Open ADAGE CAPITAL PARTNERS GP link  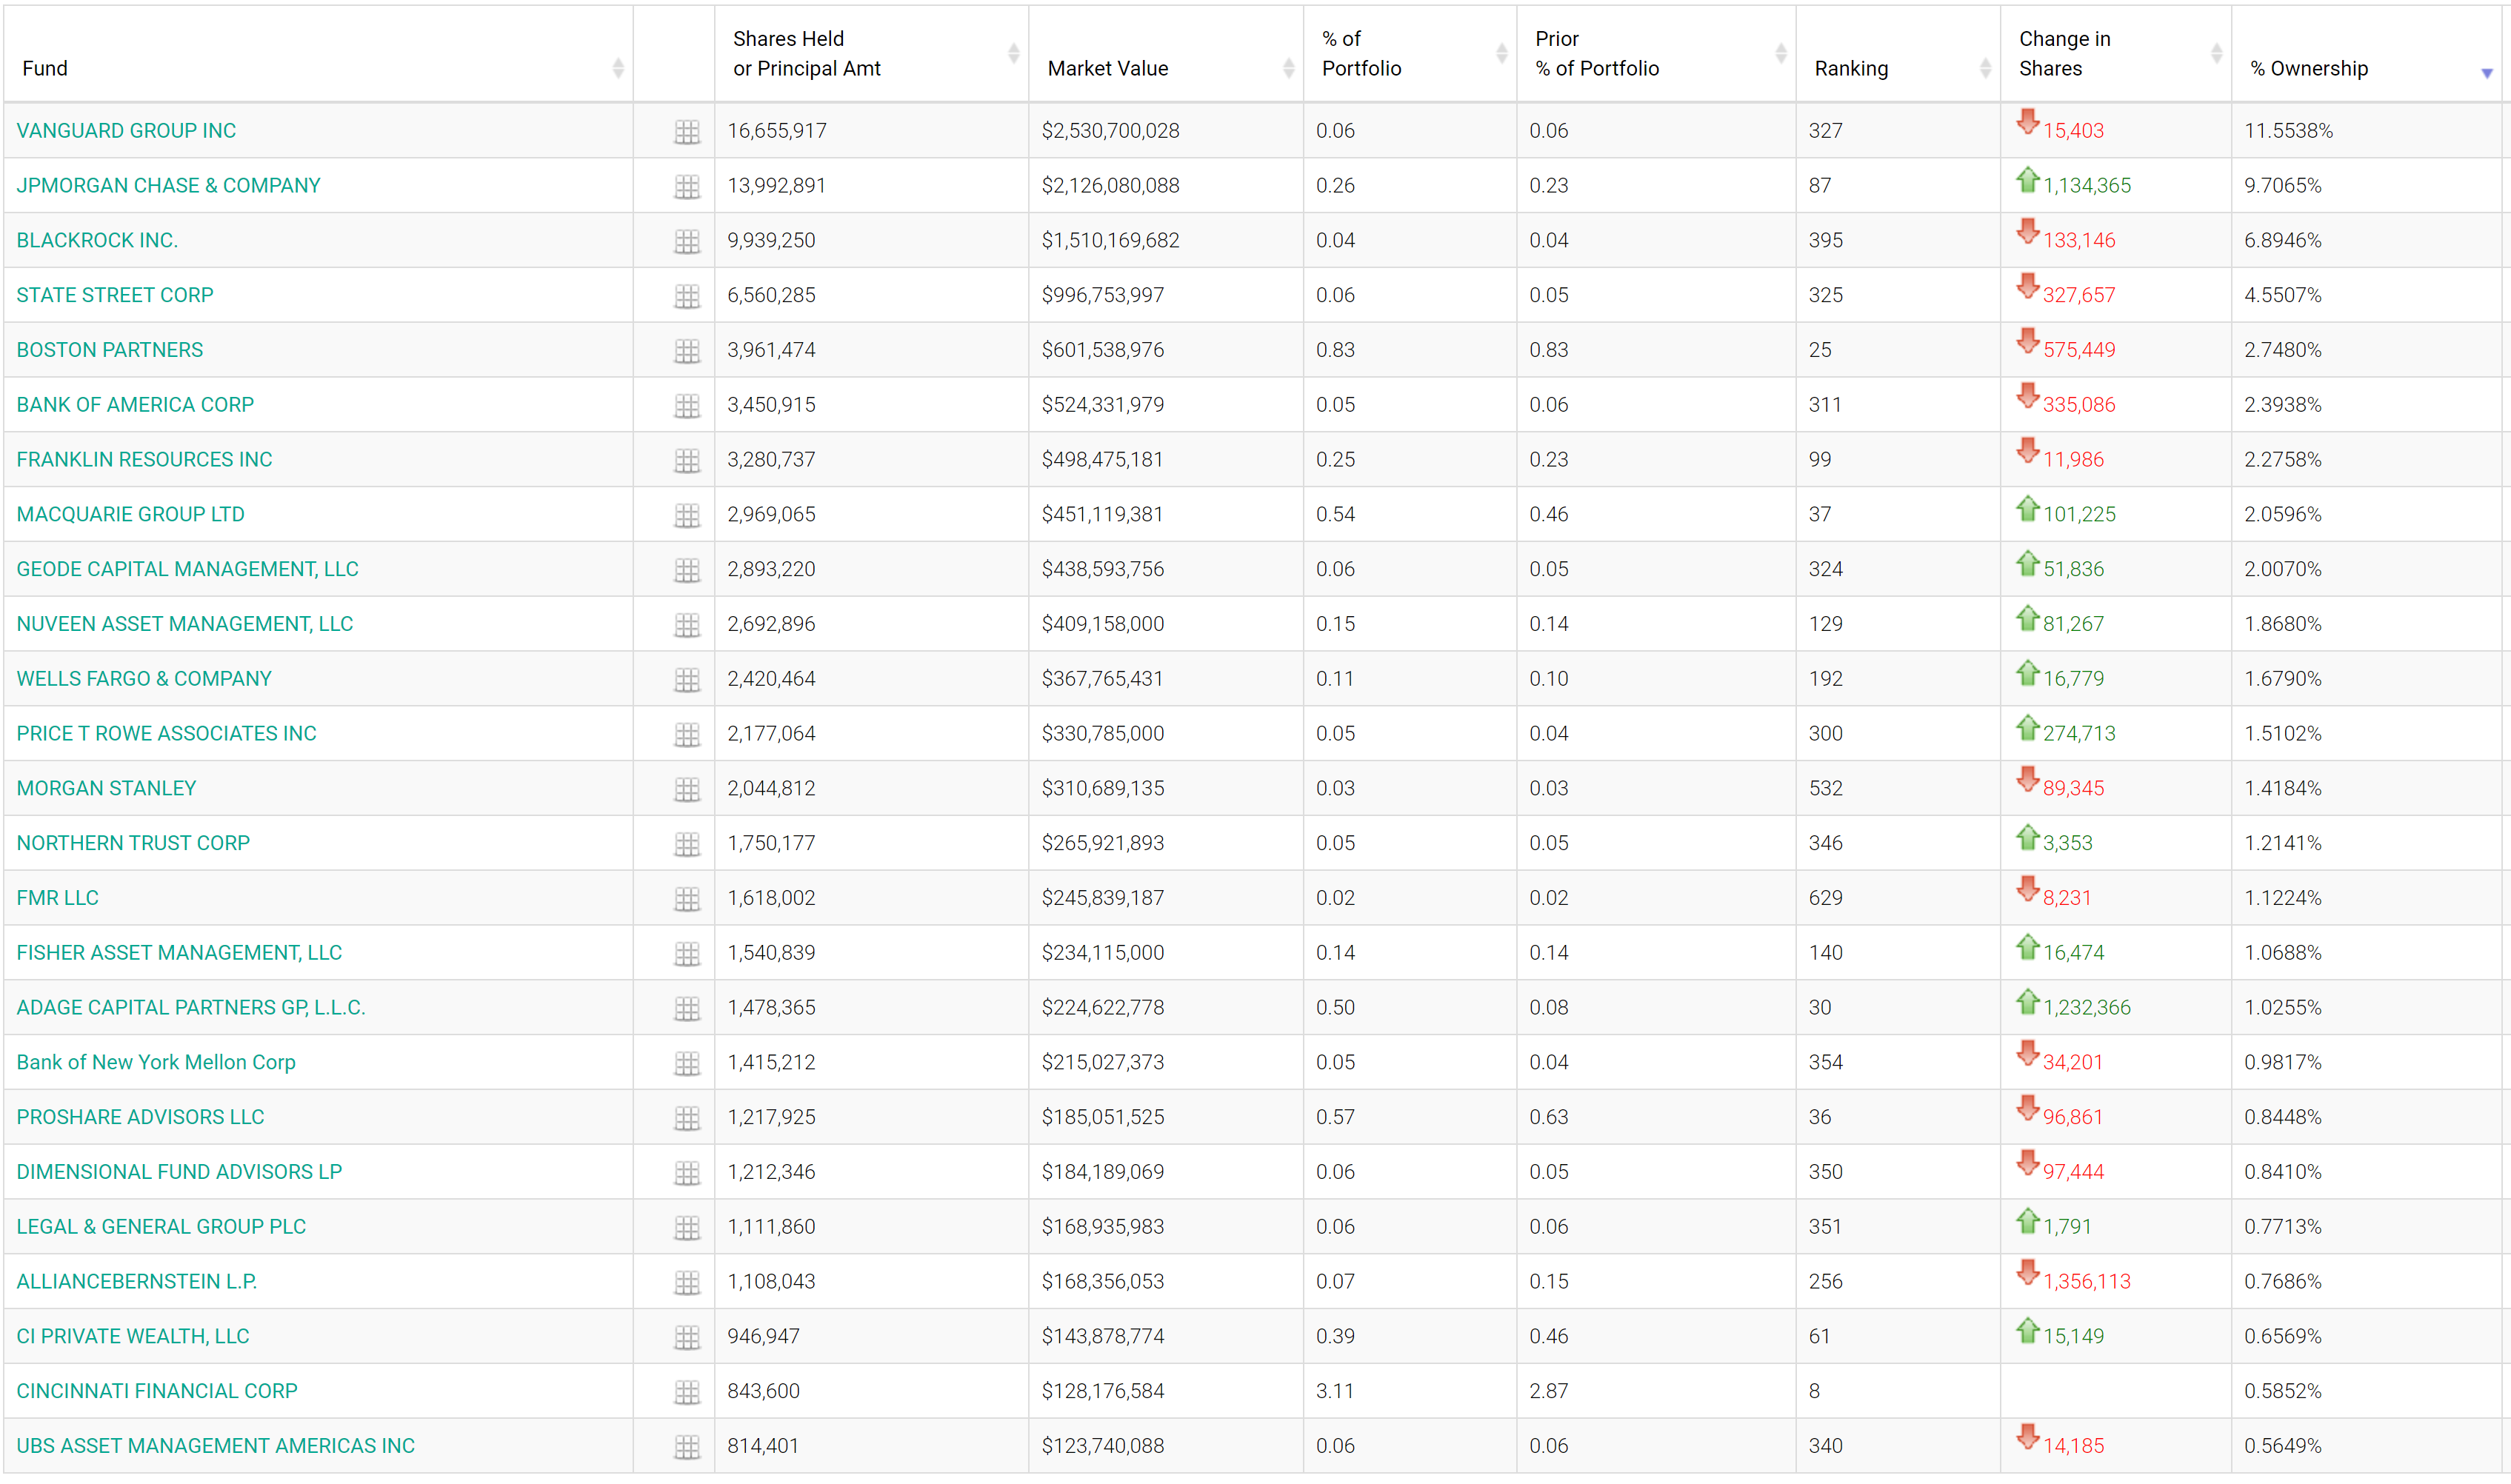point(191,1008)
